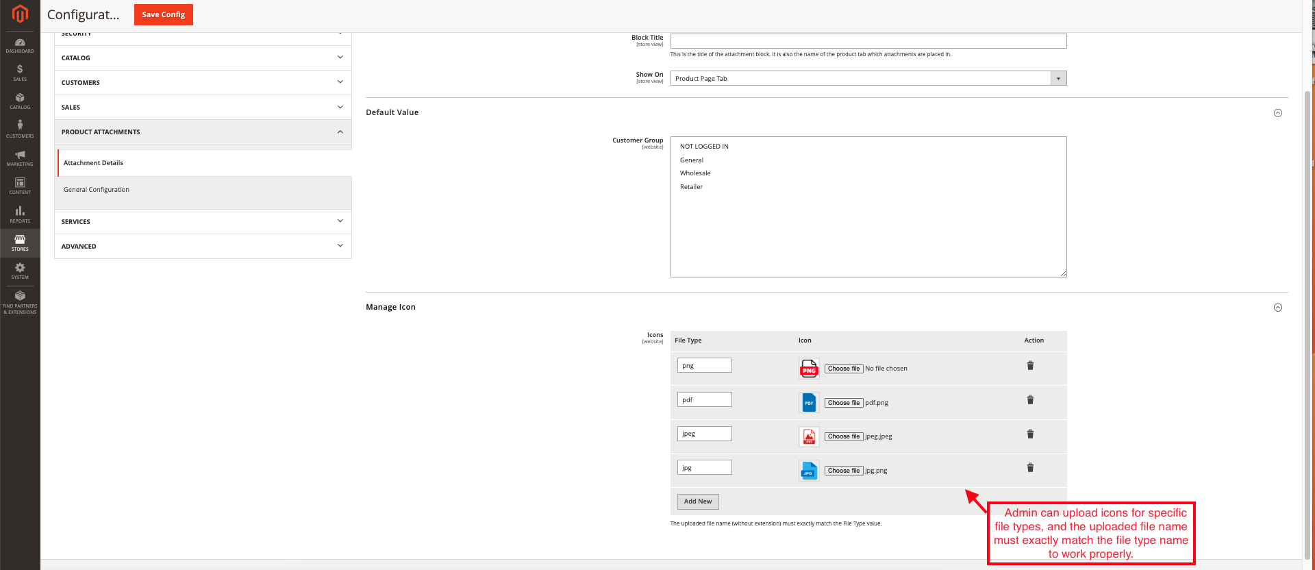The width and height of the screenshot is (1315, 570).
Task: Open the System sidebar menu icon
Action: 20,271
